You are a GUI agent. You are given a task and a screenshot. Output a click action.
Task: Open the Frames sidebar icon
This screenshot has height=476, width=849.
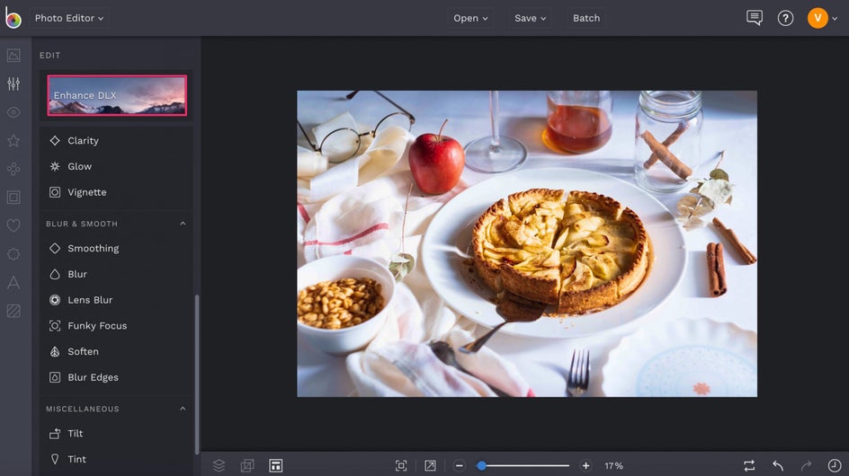pyautogui.click(x=13, y=197)
